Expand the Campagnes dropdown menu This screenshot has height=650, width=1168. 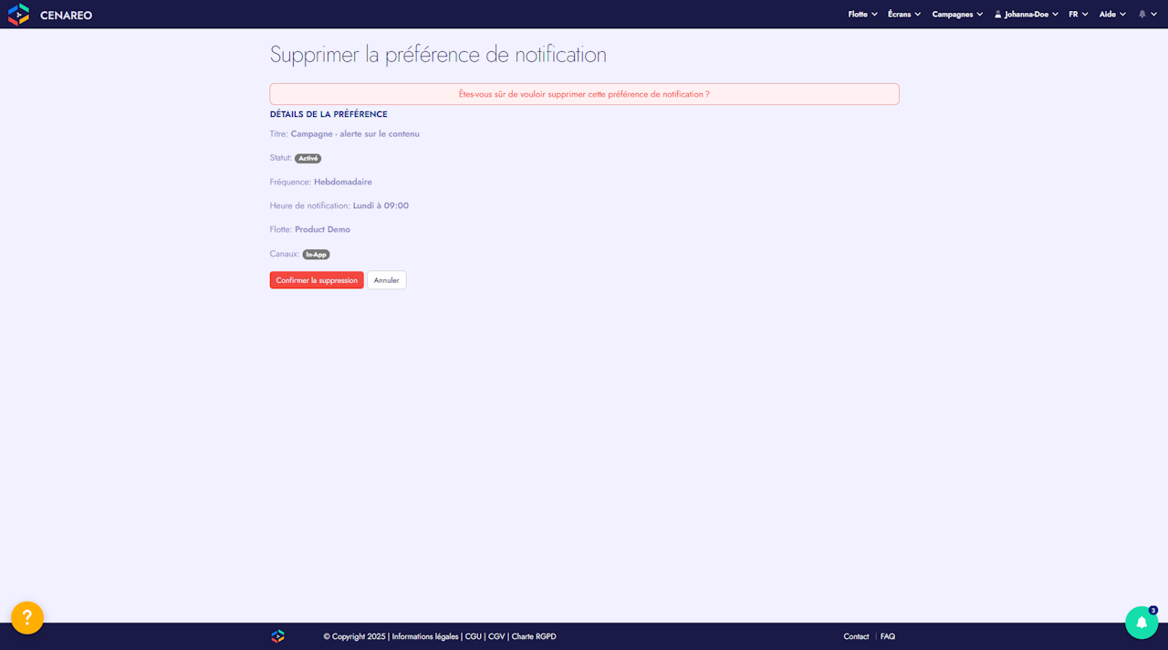(x=957, y=15)
